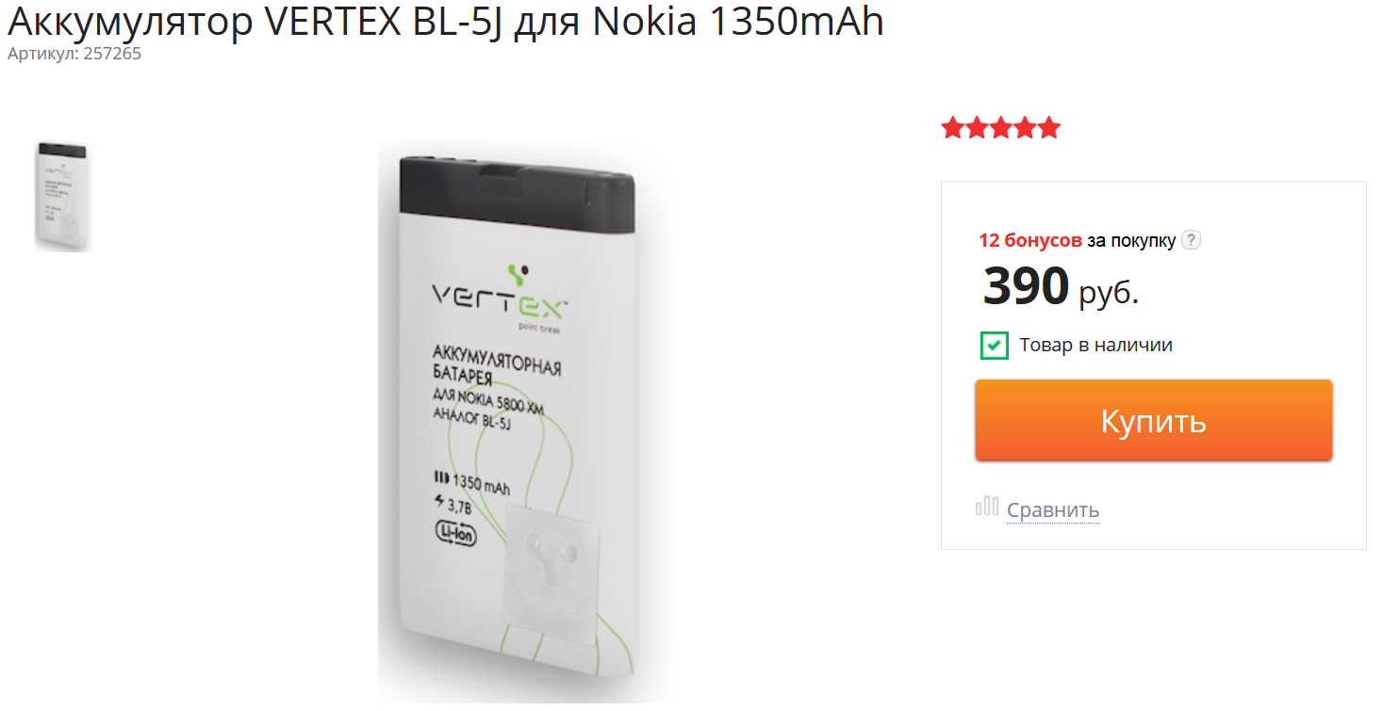The width and height of the screenshot is (1383, 711).
Task: Click the first red rating star
Action: pyautogui.click(x=952, y=128)
